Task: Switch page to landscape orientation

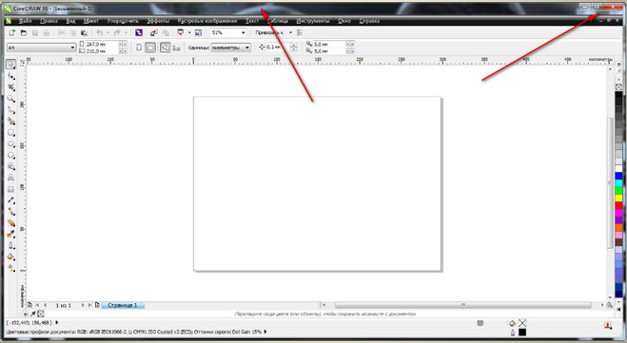Action: pos(150,48)
